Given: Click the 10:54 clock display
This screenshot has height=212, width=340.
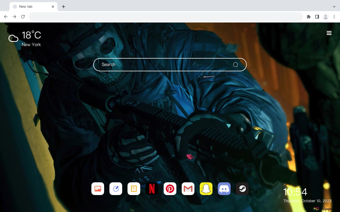Looking at the screenshot, I should pos(295,192).
